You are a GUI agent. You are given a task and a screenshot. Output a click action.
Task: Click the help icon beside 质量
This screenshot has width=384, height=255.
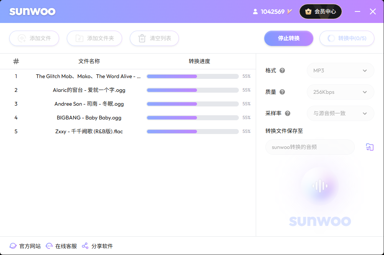coord(282,92)
